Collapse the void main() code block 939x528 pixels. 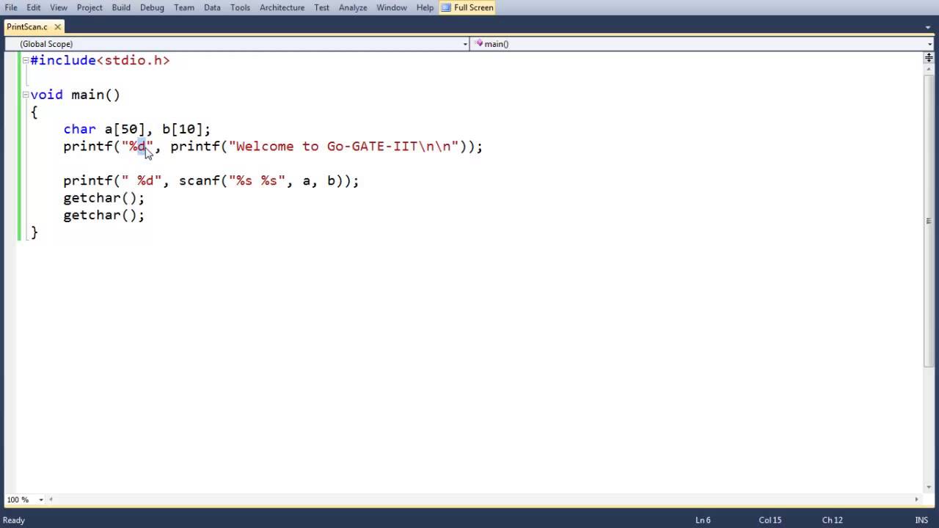tap(26, 95)
